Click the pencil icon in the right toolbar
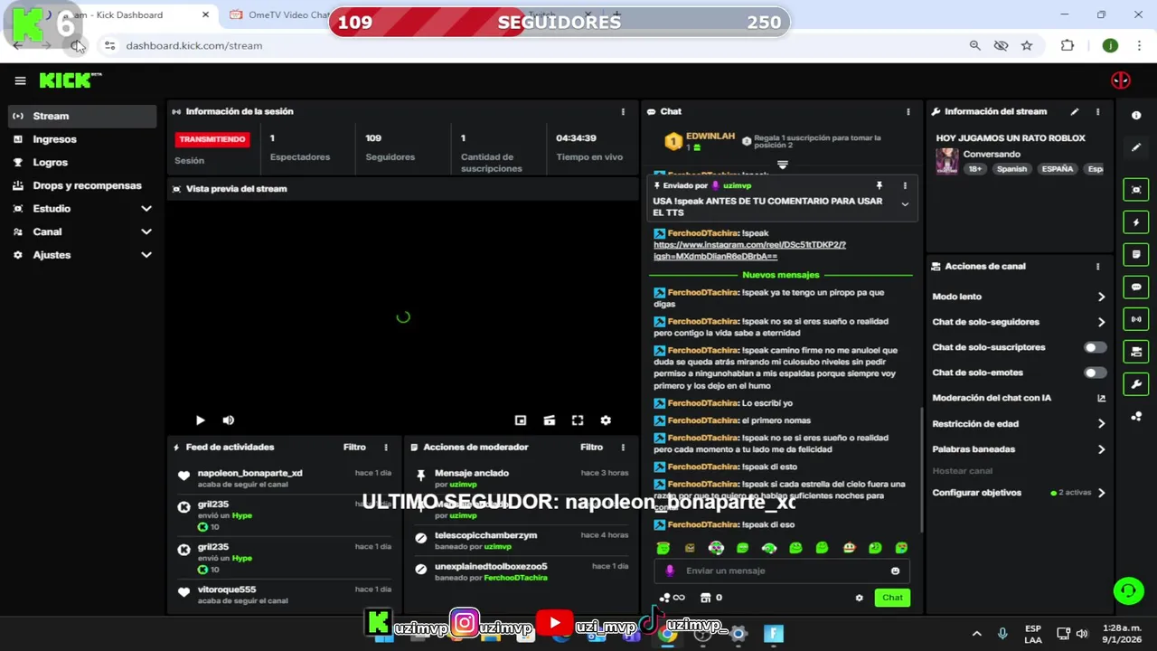 [1136, 147]
